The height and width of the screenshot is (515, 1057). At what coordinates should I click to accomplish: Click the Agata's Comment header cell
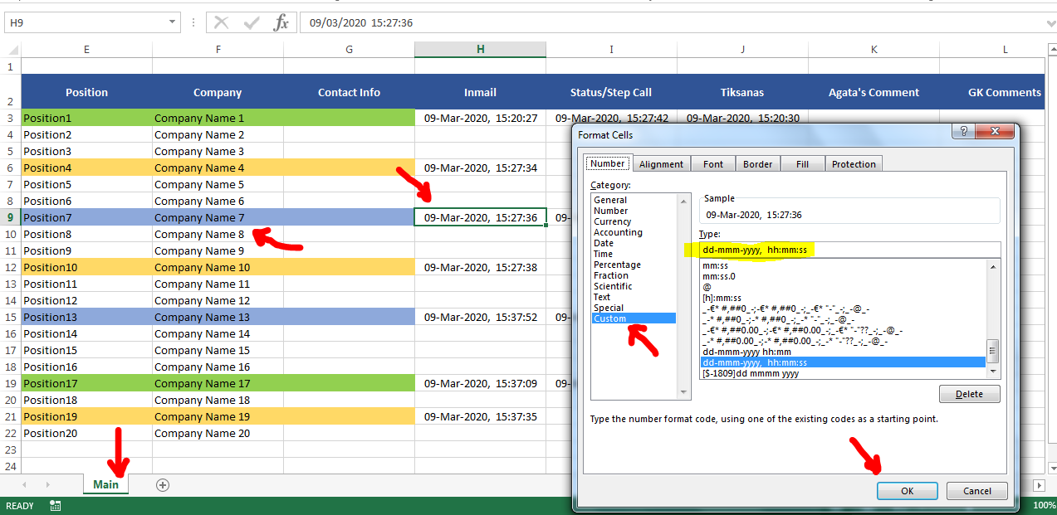[x=874, y=92]
